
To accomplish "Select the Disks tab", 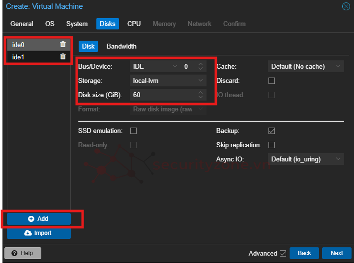I will pos(108,24).
